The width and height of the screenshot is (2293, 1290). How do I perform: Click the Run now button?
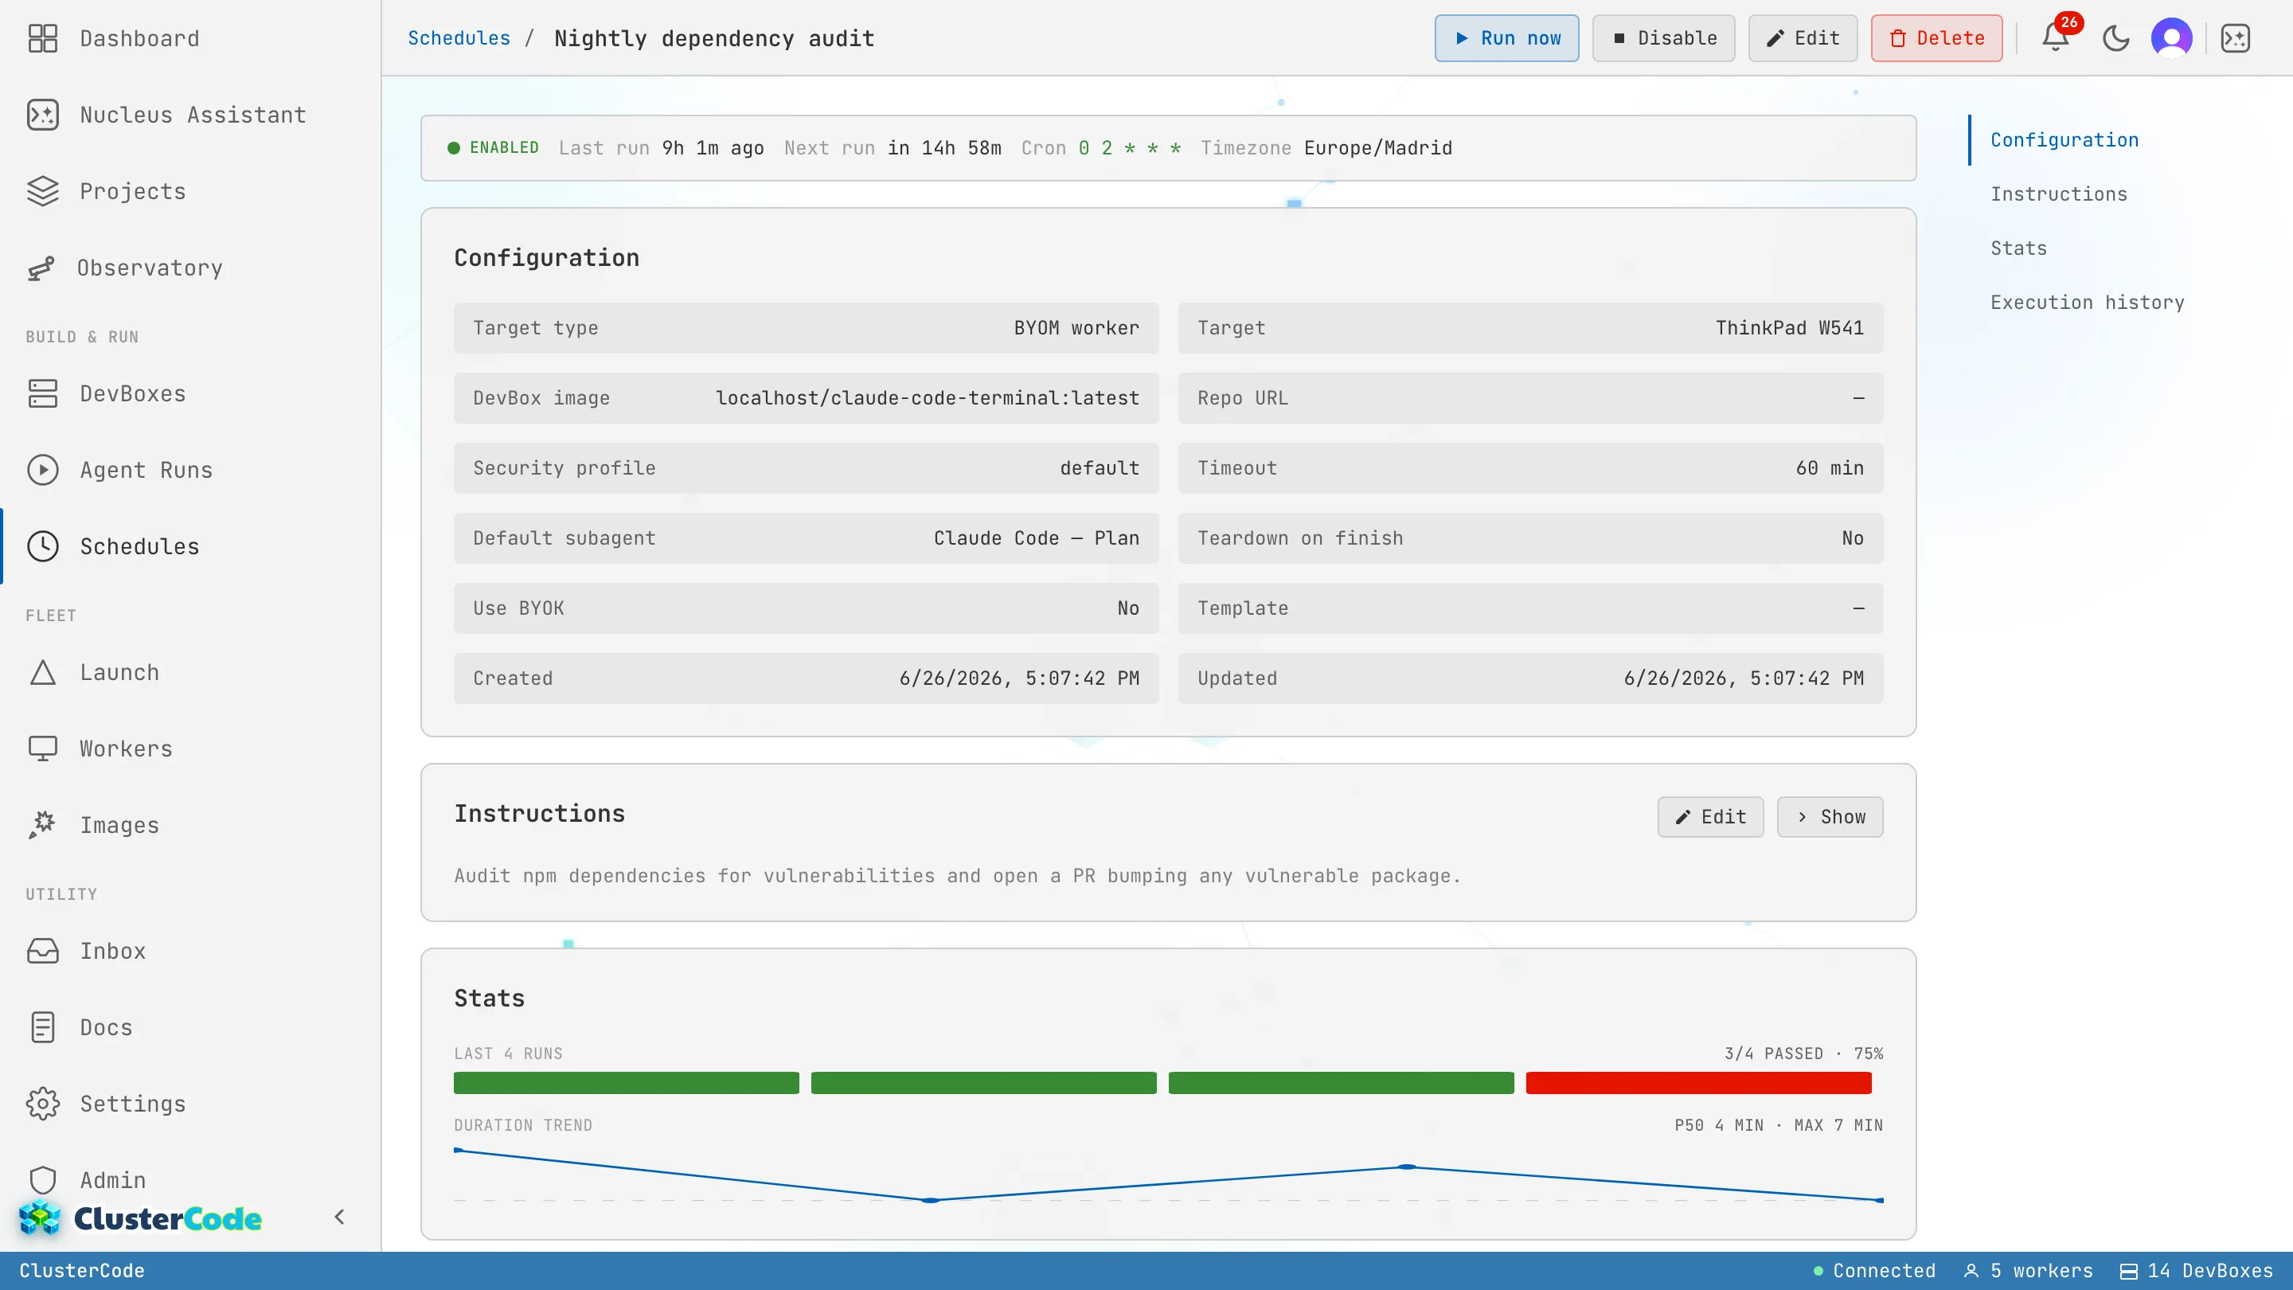click(1507, 38)
